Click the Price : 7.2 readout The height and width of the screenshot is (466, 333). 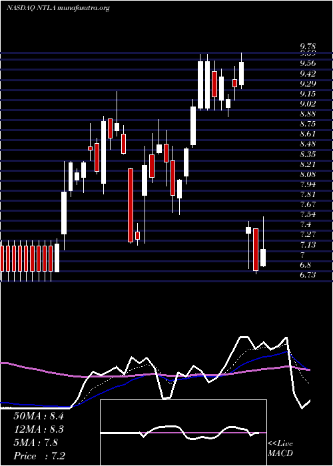(39, 455)
